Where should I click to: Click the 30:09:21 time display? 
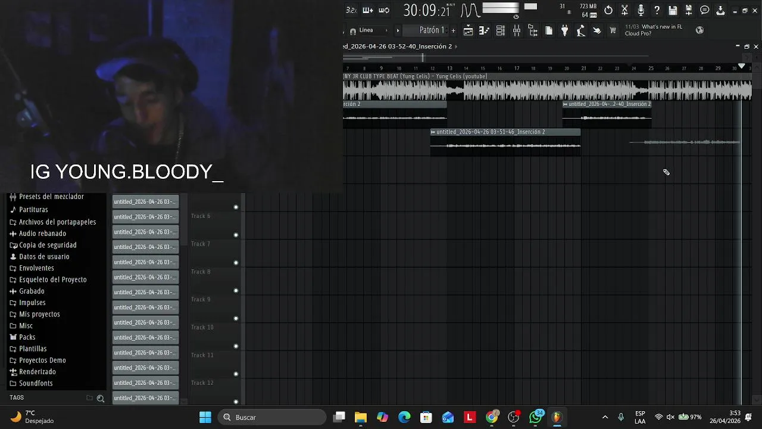(x=427, y=11)
